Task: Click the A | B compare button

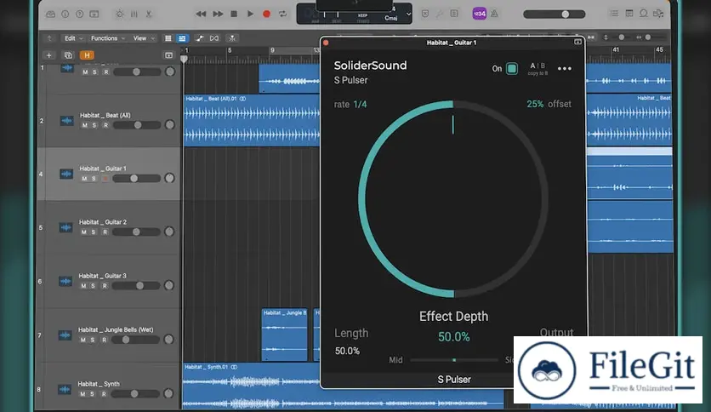Action: tap(538, 66)
